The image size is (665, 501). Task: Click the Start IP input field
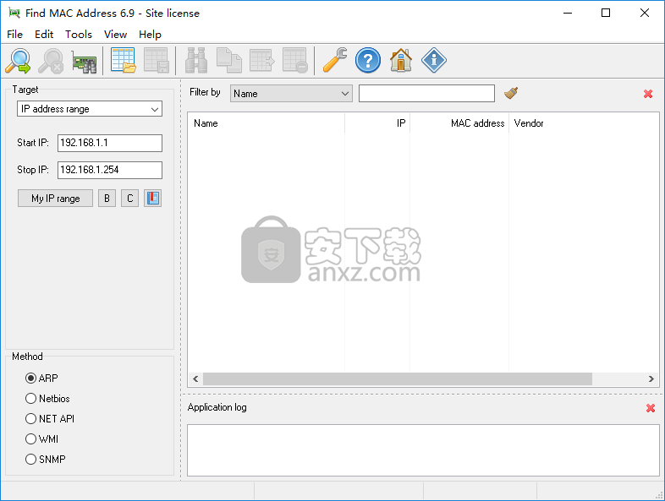pyautogui.click(x=110, y=143)
